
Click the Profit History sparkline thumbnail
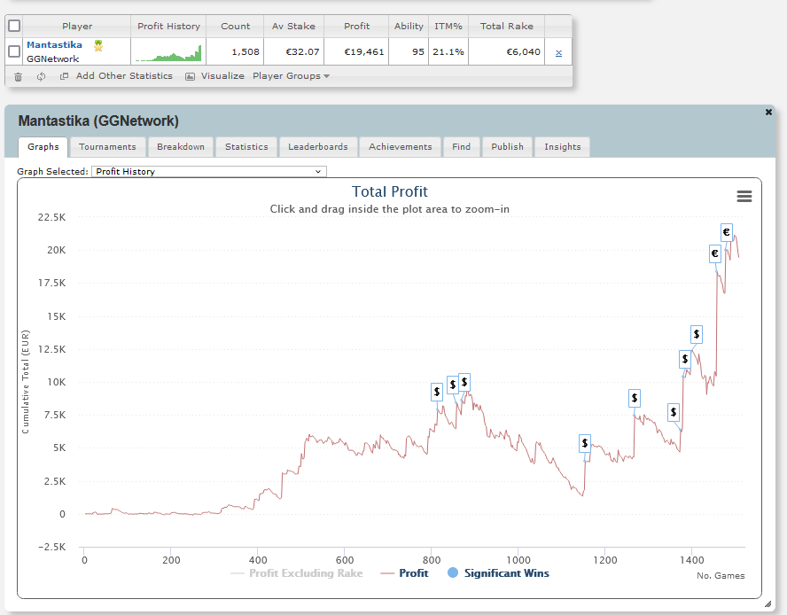point(168,52)
